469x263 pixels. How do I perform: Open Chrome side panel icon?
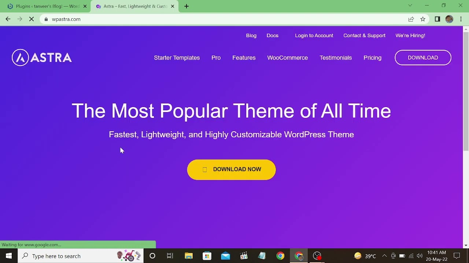pos(437,19)
